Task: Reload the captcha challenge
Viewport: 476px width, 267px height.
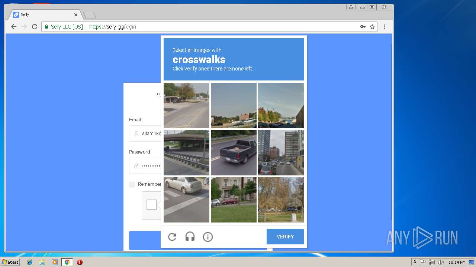Action: coord(172,237)
